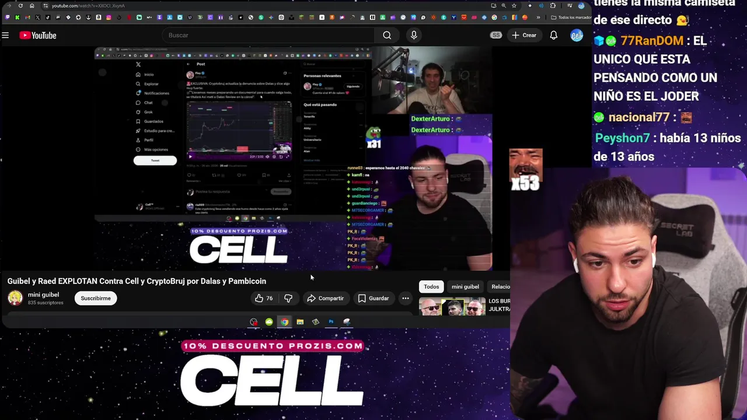Screen dimensions: 747x420
Task: Click the Guardar save button
Action: [373, 298]
